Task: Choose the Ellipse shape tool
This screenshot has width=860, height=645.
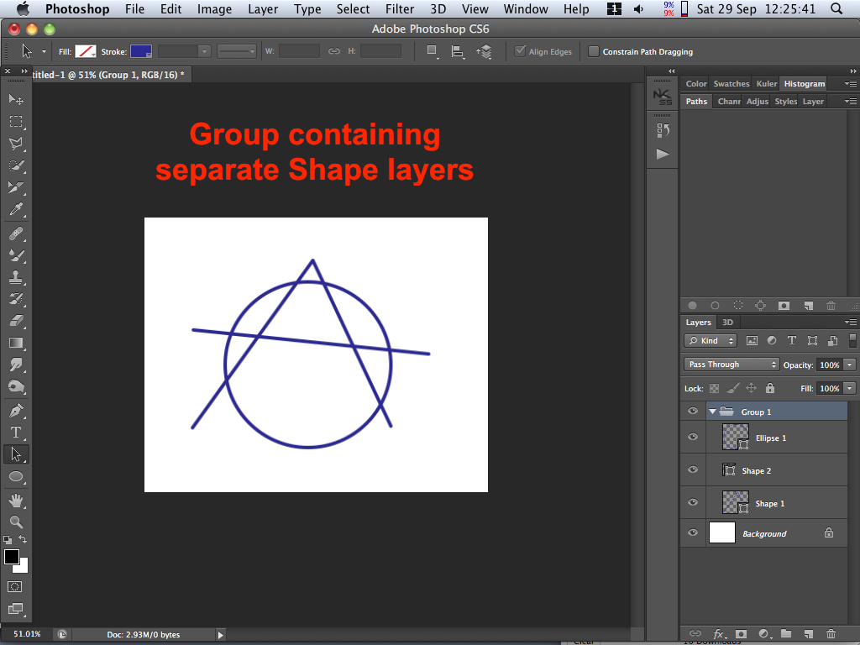Action: 15,476
